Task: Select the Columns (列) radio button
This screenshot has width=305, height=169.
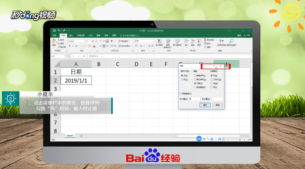Action: pos(182,80)
